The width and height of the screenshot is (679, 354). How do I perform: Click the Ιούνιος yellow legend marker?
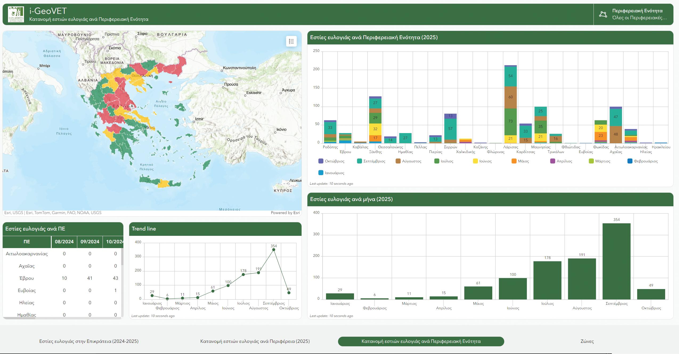(475, 161)
